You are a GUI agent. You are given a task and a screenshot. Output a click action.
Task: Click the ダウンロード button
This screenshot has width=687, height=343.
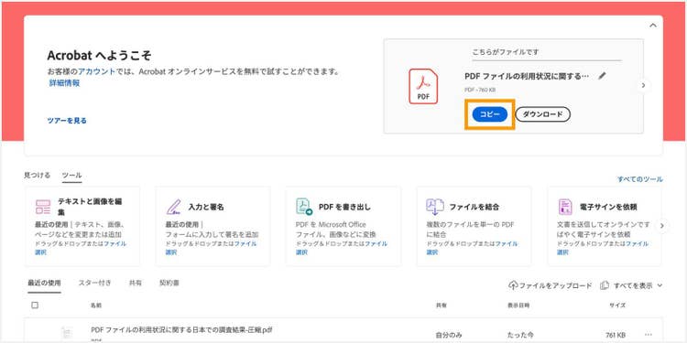point(542,114)
